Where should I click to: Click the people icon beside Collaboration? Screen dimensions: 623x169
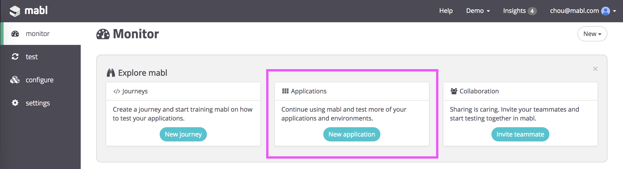coord(454,91)
